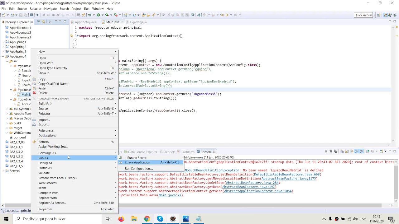The height and width of the screenshot is (224, 399).
Task: Click the console vertical scrollbar
Action: click(x=396, y=182)
